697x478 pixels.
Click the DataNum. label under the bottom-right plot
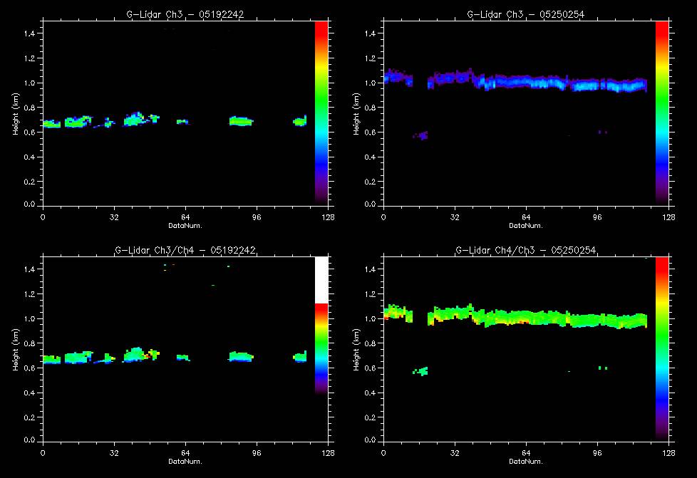pyautogui.click(x=525, y=462)
